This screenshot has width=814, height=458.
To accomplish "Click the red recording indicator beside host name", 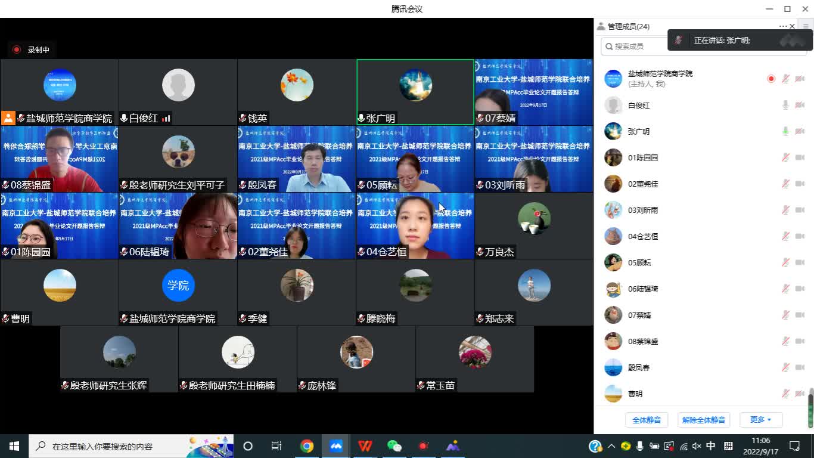I will tap(771, 79).
